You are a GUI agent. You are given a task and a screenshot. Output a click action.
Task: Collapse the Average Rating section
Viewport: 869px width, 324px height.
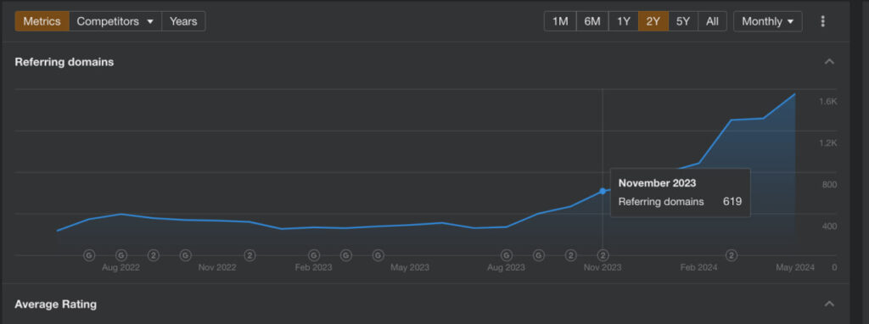(x=829, y=304)
